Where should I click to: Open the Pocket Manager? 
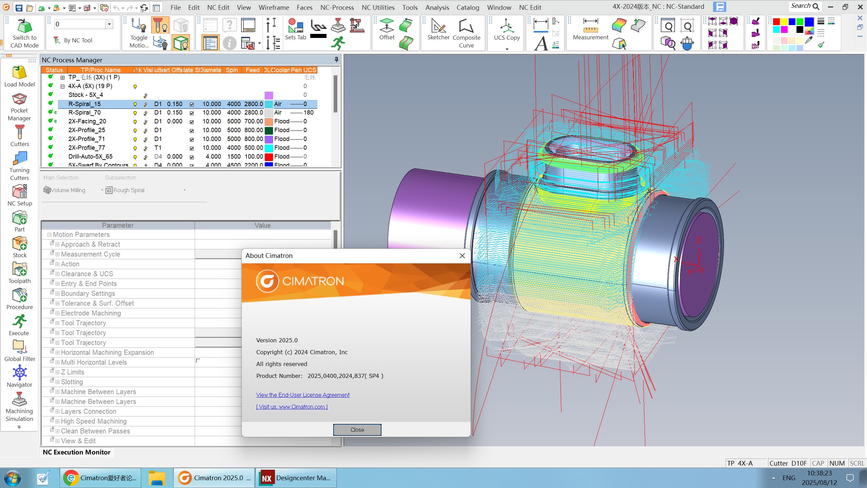pyautogui.click(x=19, y=107)
